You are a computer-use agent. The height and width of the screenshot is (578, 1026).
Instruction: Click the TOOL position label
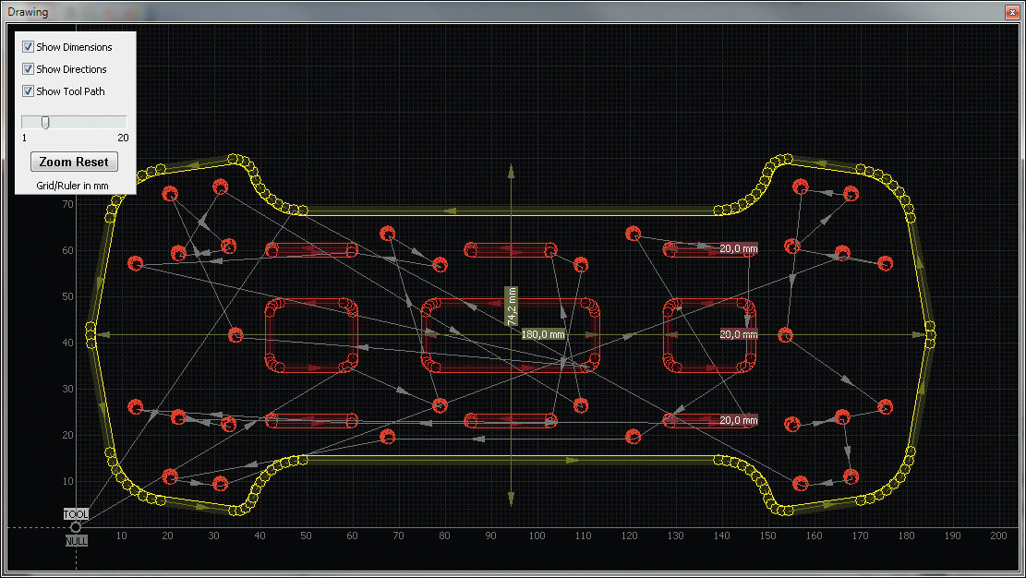(x=76, y=514)
